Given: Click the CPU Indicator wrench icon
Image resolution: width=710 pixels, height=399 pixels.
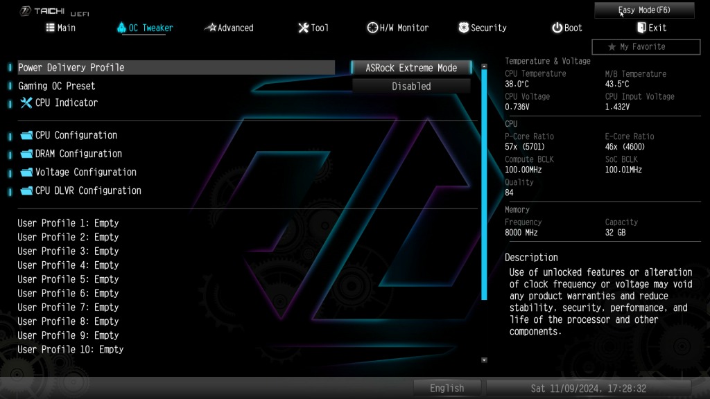Looking at the screenshot, I should pos(26,103).
